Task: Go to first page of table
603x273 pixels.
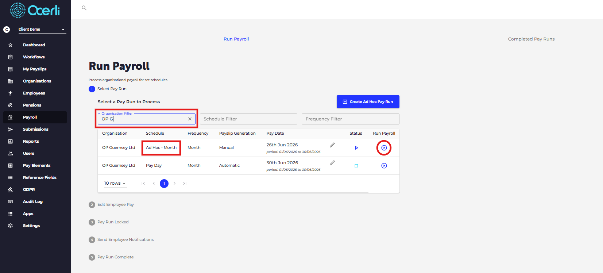Action: coord(143,184)
